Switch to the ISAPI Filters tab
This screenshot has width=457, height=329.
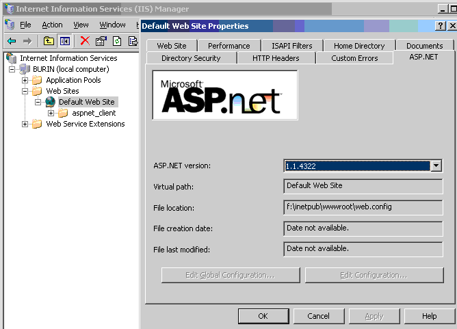click(291, 46)
